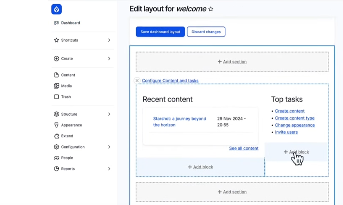Image resolution: width=343 pixels, height=205 pixels.
Task: Click the 29 Nov 2024 date text
Action: (x=231, y=122)
